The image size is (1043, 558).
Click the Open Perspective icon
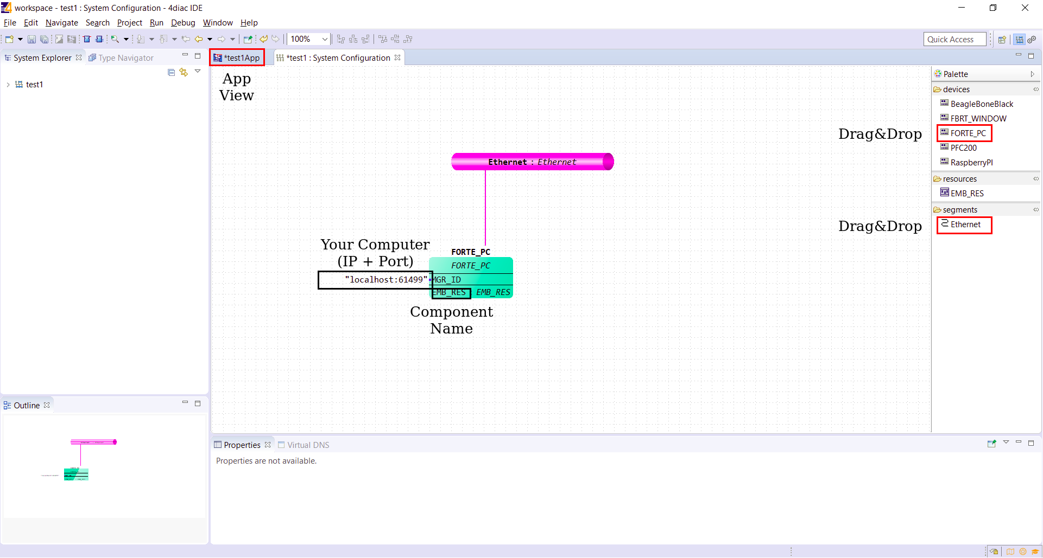tap(1002, 40)
